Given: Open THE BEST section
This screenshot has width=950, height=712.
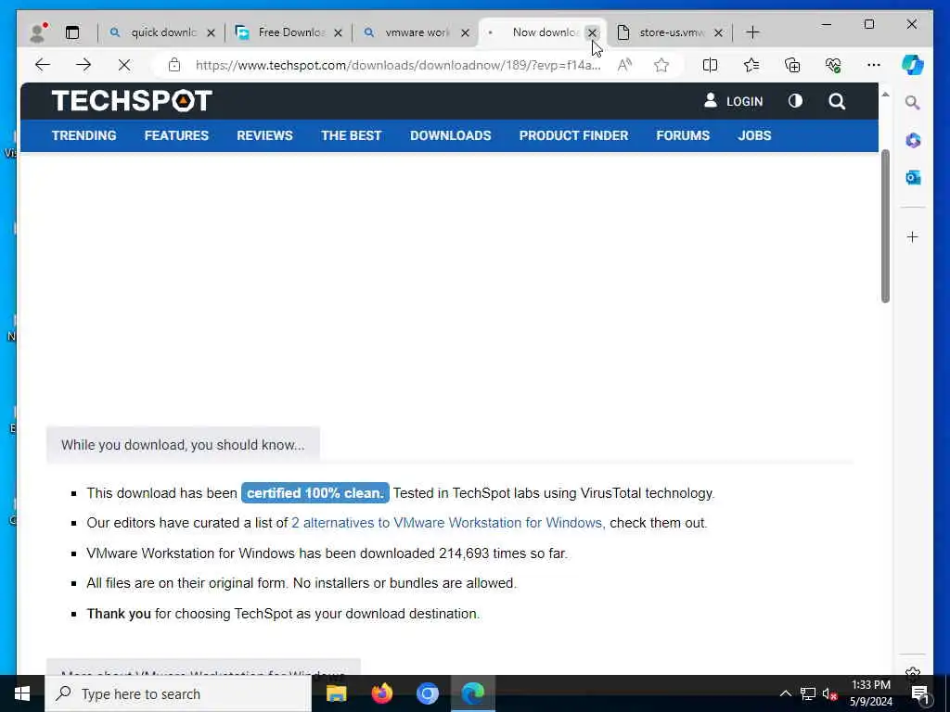Looking at the screenshot, I should point(352,135).
